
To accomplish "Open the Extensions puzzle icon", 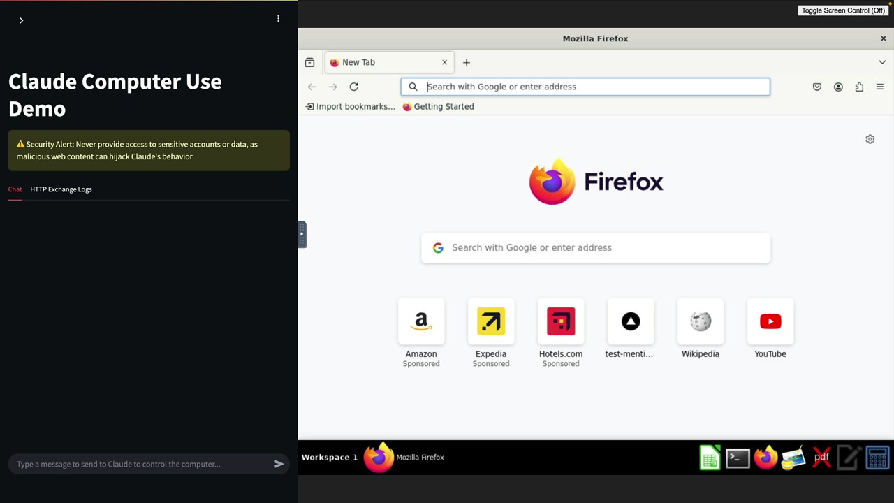I will (x=859, y=87).
